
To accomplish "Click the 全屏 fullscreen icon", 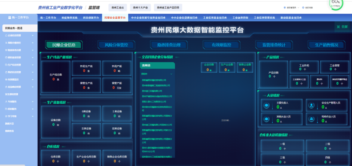I will 338,27.
